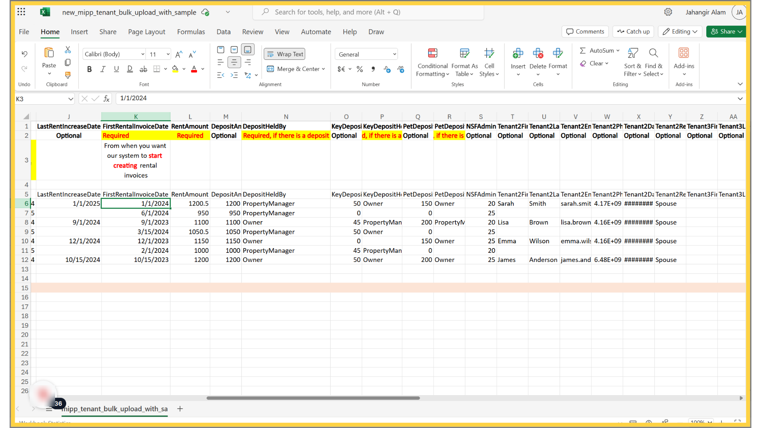Click the Format As Table icon
This screenshot has width=761, height=428.
coord(464,53)
